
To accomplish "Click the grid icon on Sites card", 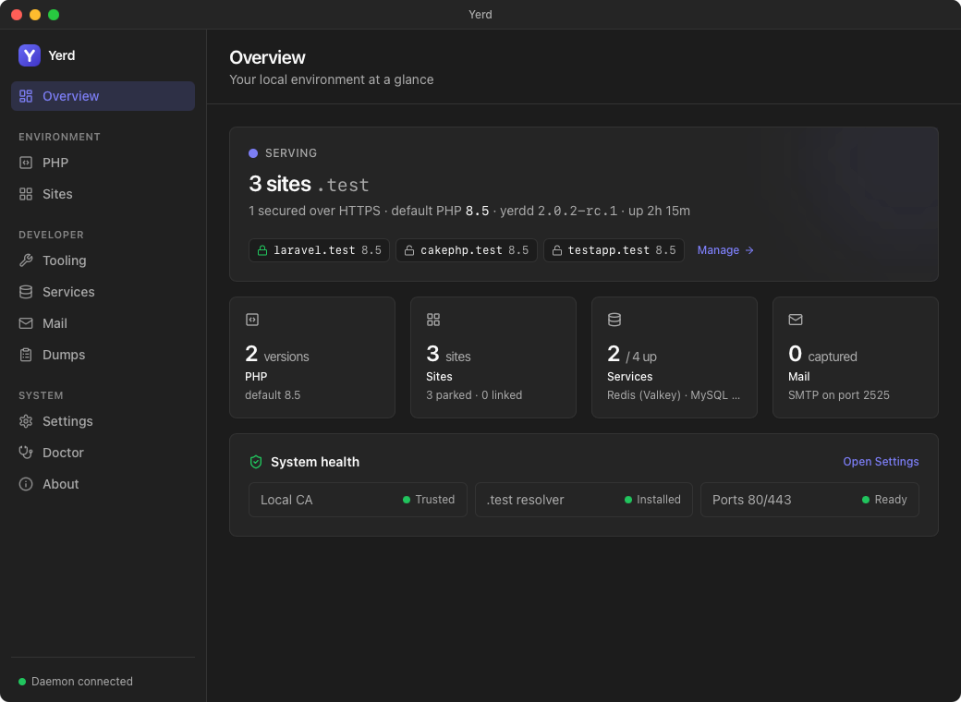I will (x=433, y=320).
